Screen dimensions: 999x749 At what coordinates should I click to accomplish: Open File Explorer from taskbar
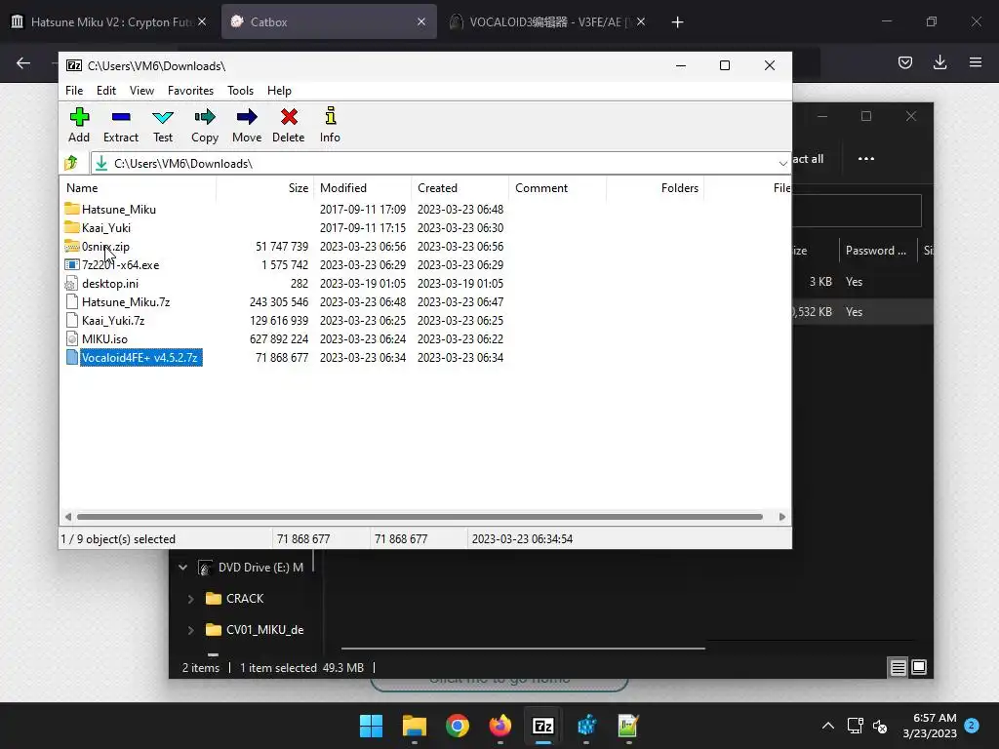coord(414,726)
